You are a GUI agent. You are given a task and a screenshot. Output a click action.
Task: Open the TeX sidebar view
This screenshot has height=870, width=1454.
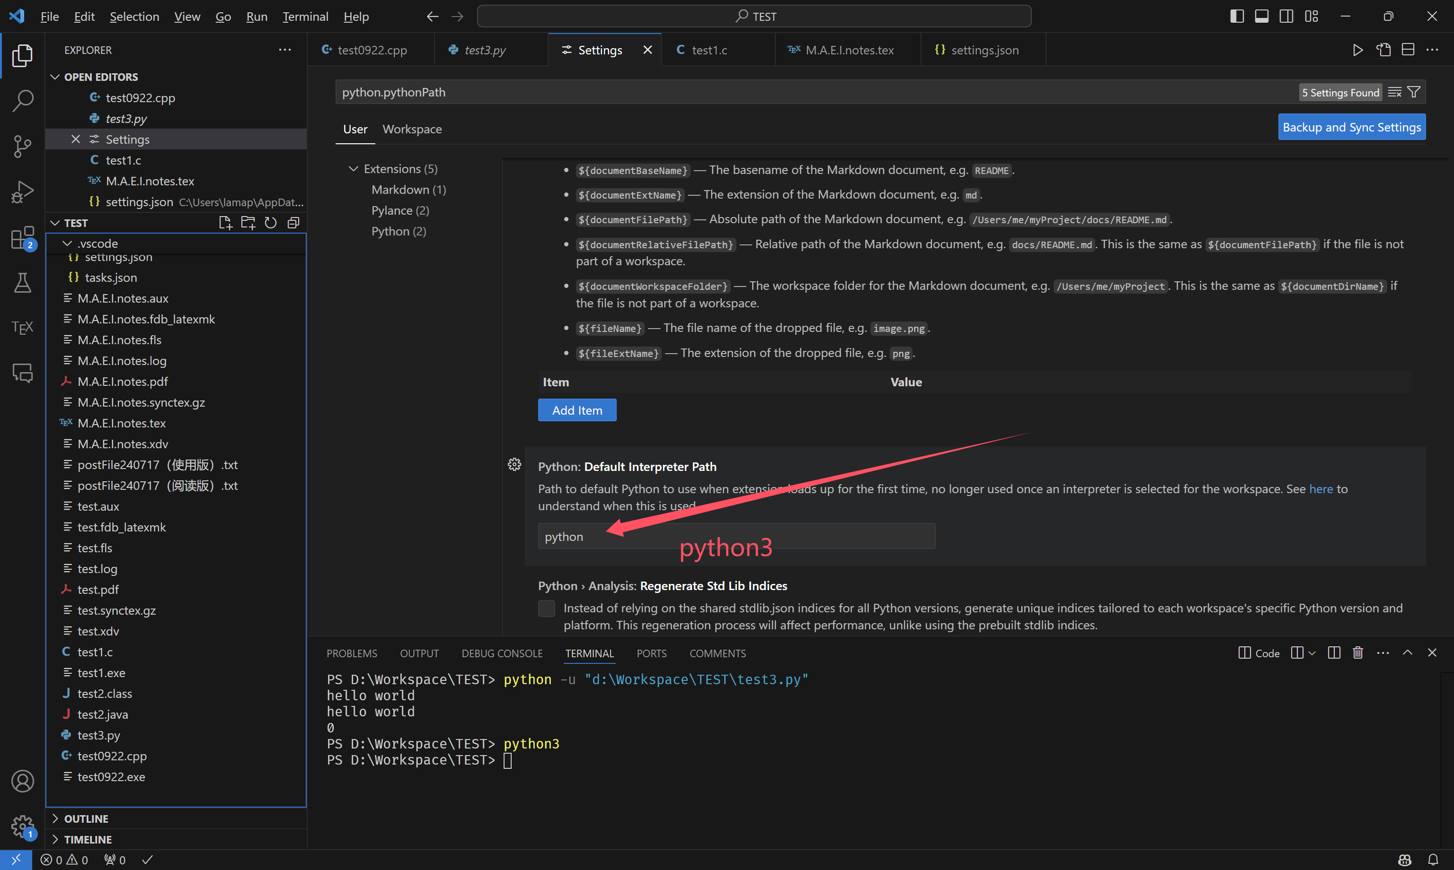[22, 328]
